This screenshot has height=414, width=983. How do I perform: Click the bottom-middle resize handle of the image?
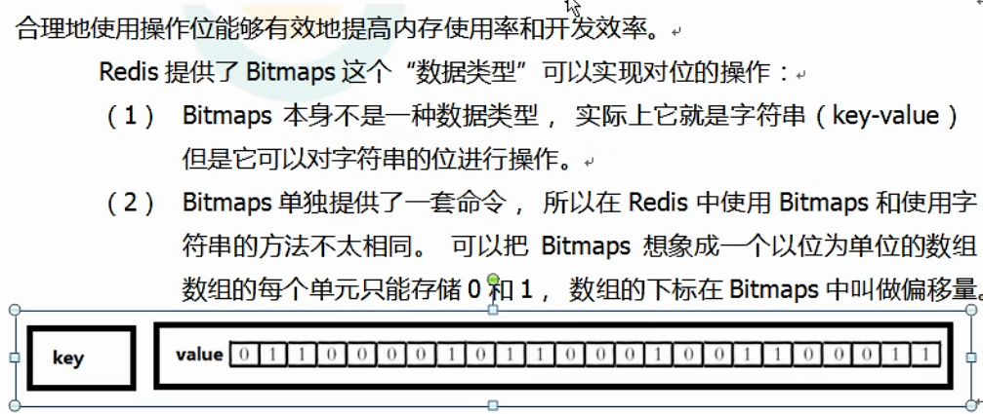(493, 404)
